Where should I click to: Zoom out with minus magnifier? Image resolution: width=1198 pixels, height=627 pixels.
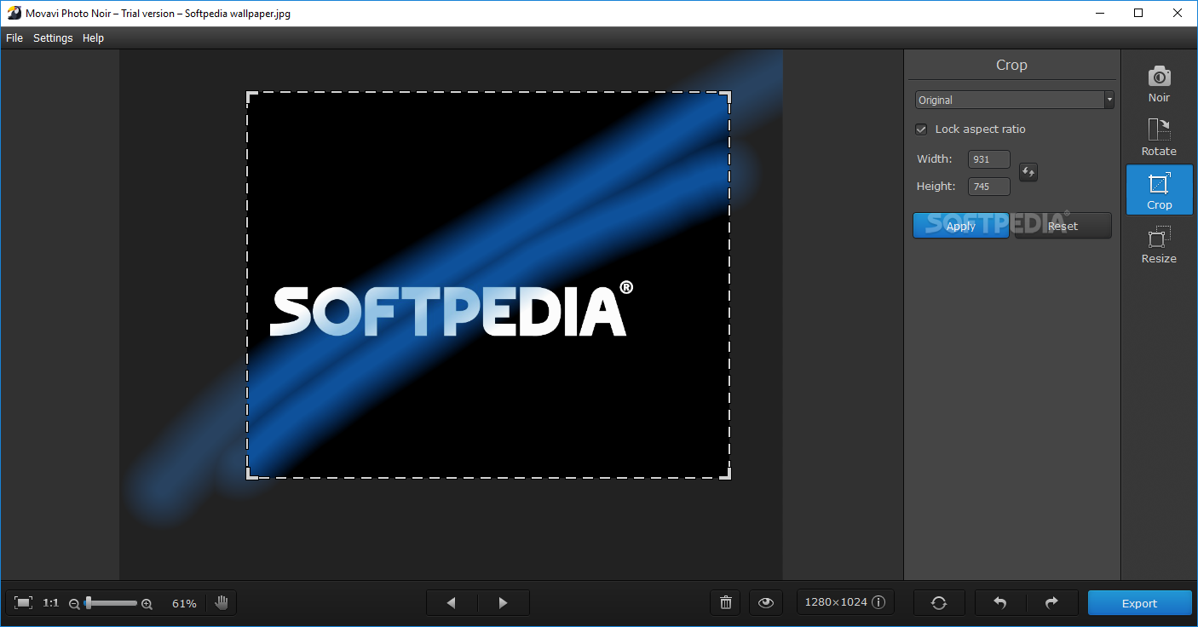74,604
